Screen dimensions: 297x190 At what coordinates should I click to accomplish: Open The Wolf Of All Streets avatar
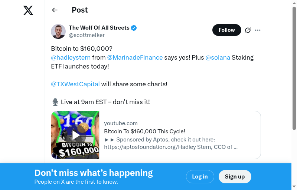pos(58,31)
